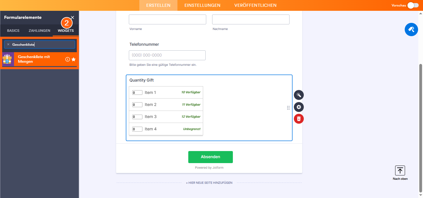The height and width of the screenshot is (198, 423).
Task: Clear the widget search field
Action: 8,44
